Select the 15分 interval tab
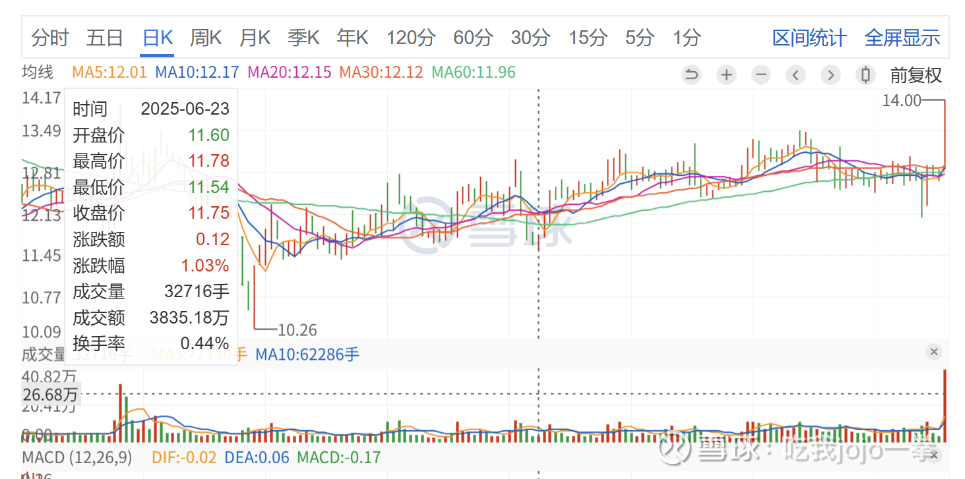This screenshot has width=965, height=479. click(x=588, y=38)
